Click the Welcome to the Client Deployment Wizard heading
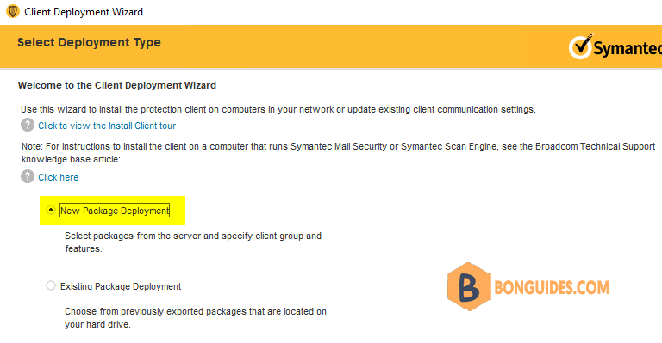This screenshot has width=662, height=343. [117, 85]
